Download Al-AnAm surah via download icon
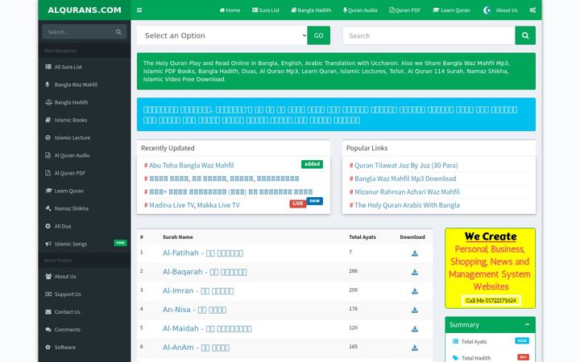The width and height of the screenshot is (580, 362). point(415,348)
